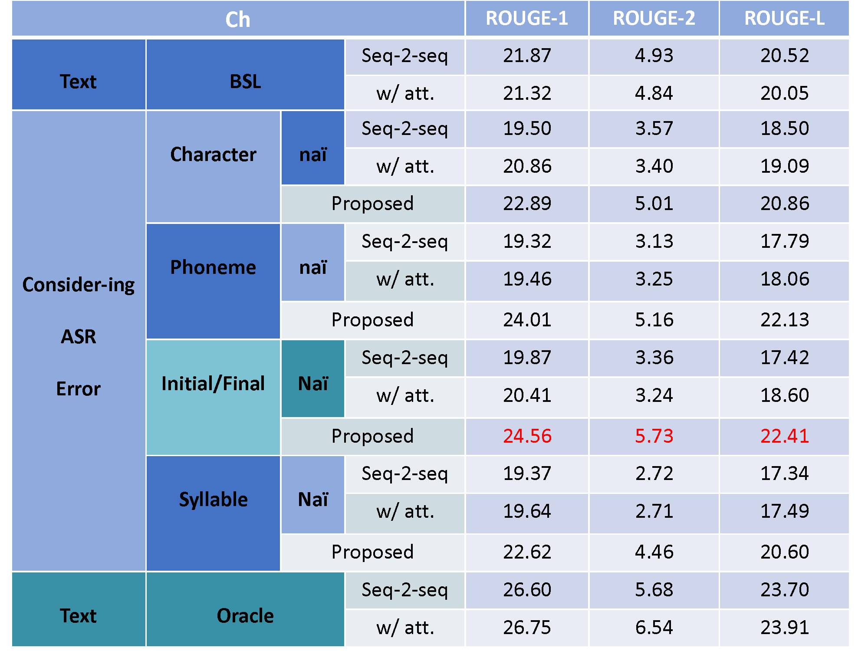Click the red 5.73 value
The image size is (868, 651).
(654, 436)
